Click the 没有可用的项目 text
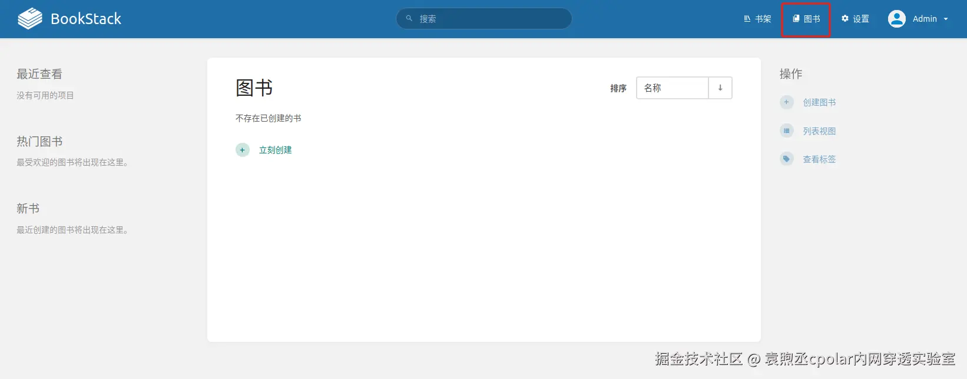 coord(45,95)
